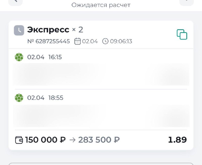202x165 pixels.
Task: Click the football icon for 16:15 event
Action: [19, 57]
